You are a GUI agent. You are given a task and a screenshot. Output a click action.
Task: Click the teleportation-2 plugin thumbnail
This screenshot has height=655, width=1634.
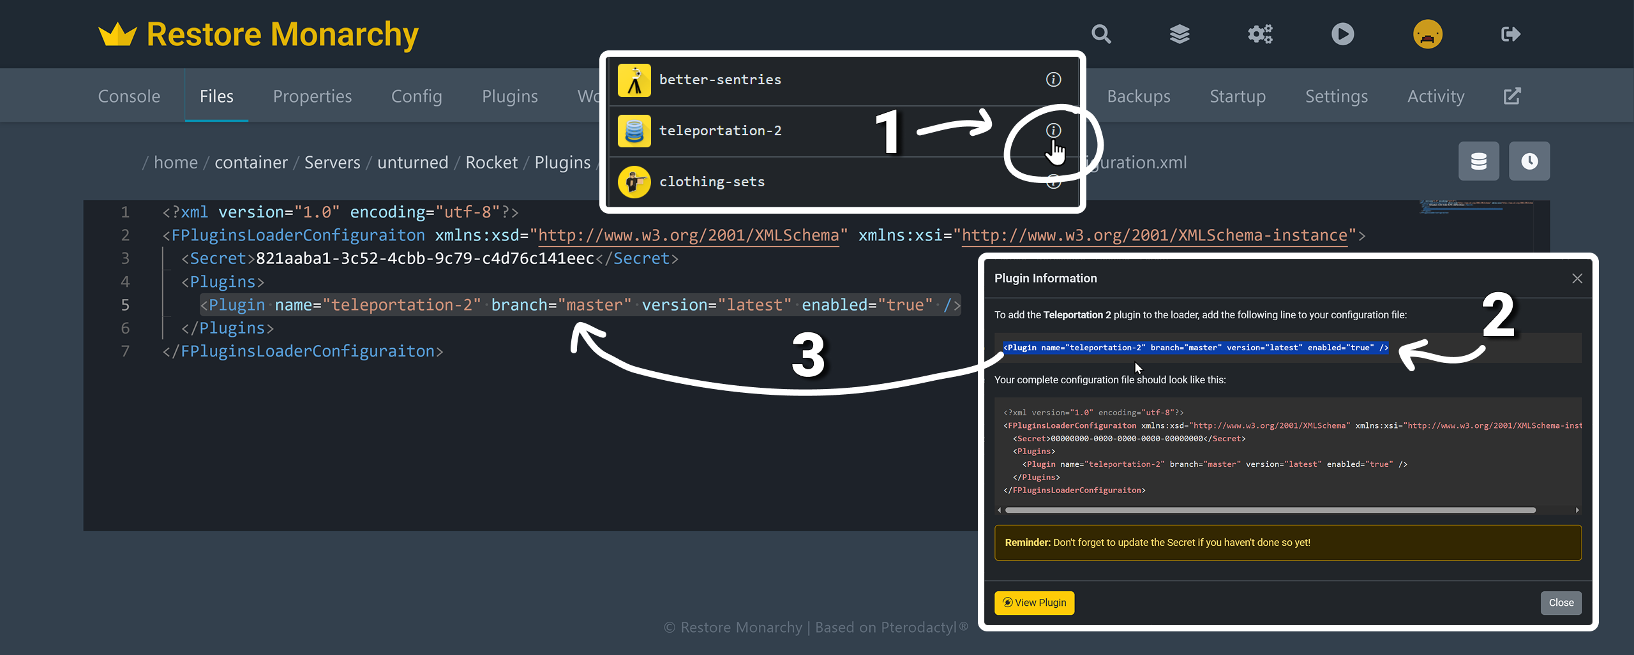(634, 131)
